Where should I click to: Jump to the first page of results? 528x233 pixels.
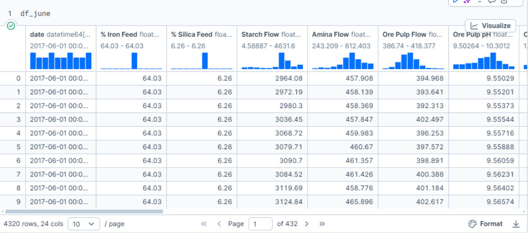click(x=204, y=224)
